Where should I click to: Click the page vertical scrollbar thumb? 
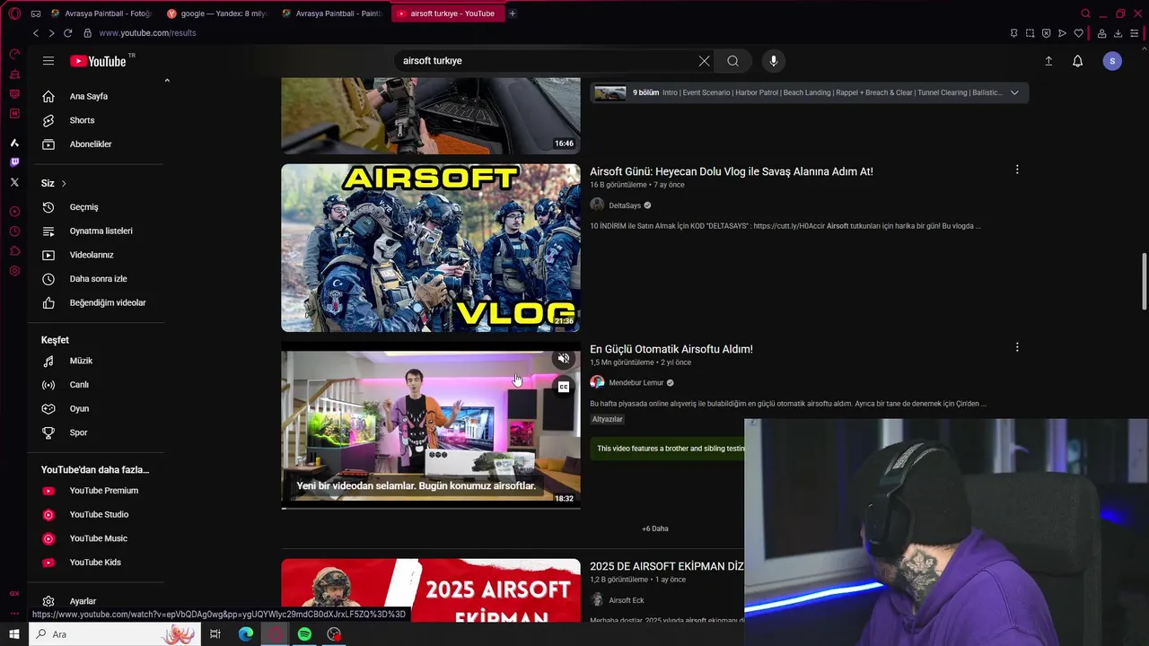pyautogui.click(x=1144, y=282)
